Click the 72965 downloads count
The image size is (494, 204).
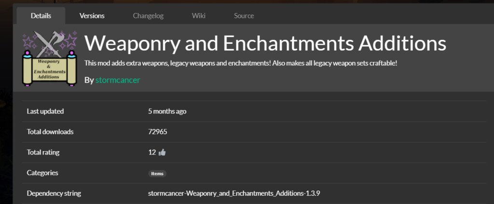tap(158, 132)
